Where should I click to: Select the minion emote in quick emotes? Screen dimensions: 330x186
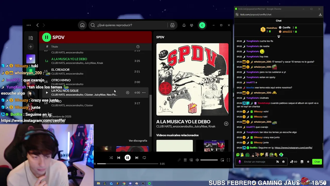pyautogui.click(x=242, y=155)
